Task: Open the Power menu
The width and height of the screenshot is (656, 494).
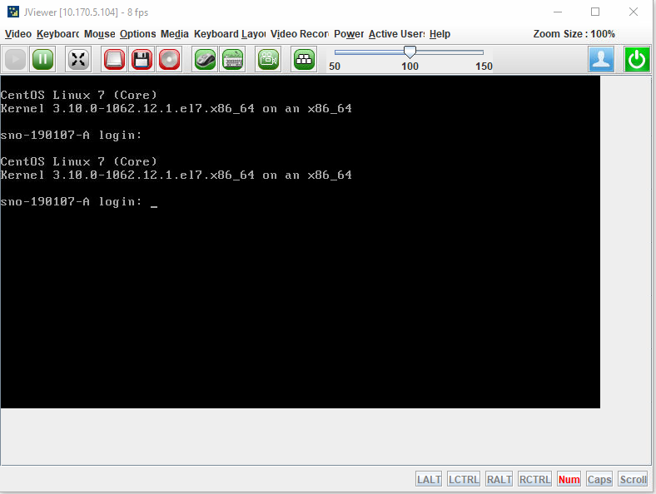Action: tap(349, 34)
